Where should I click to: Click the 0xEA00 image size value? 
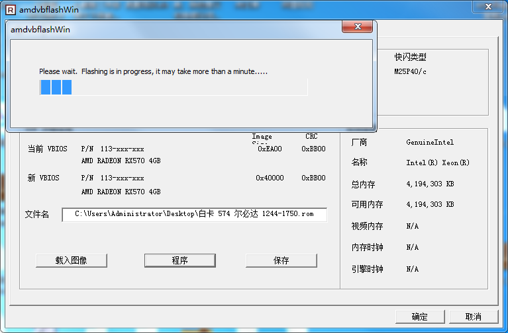coord(270,149)
